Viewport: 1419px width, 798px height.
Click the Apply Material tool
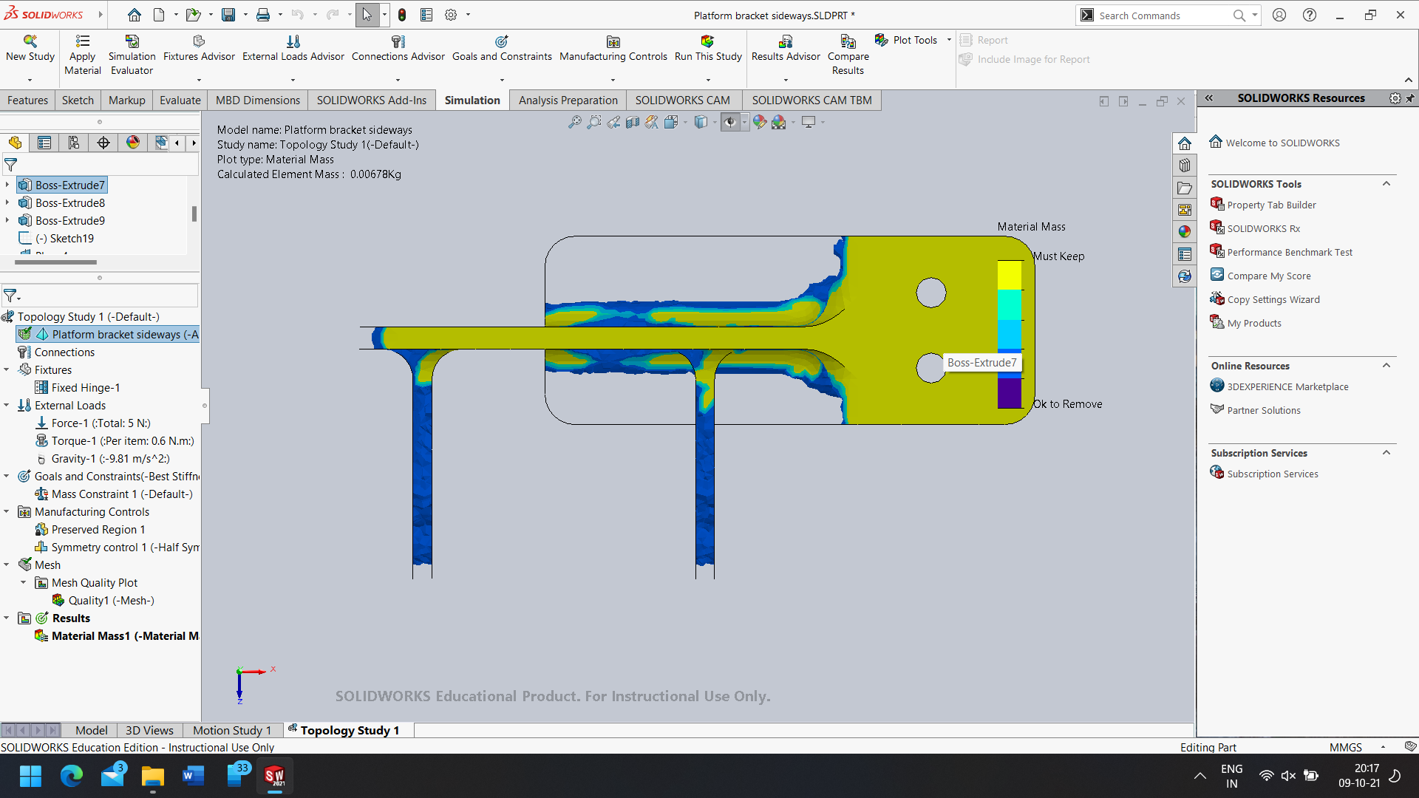point(83,55)
